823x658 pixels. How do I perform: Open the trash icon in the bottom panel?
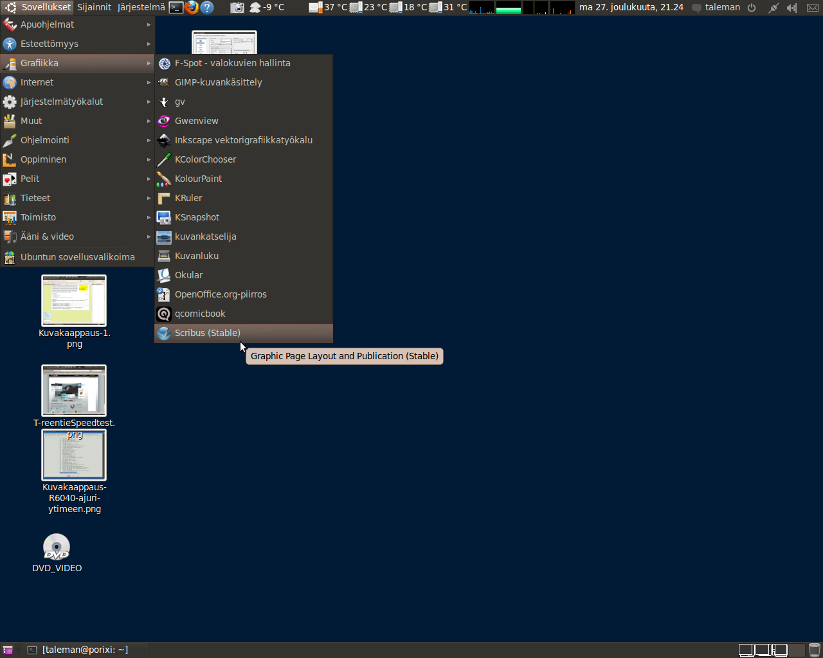815,650
